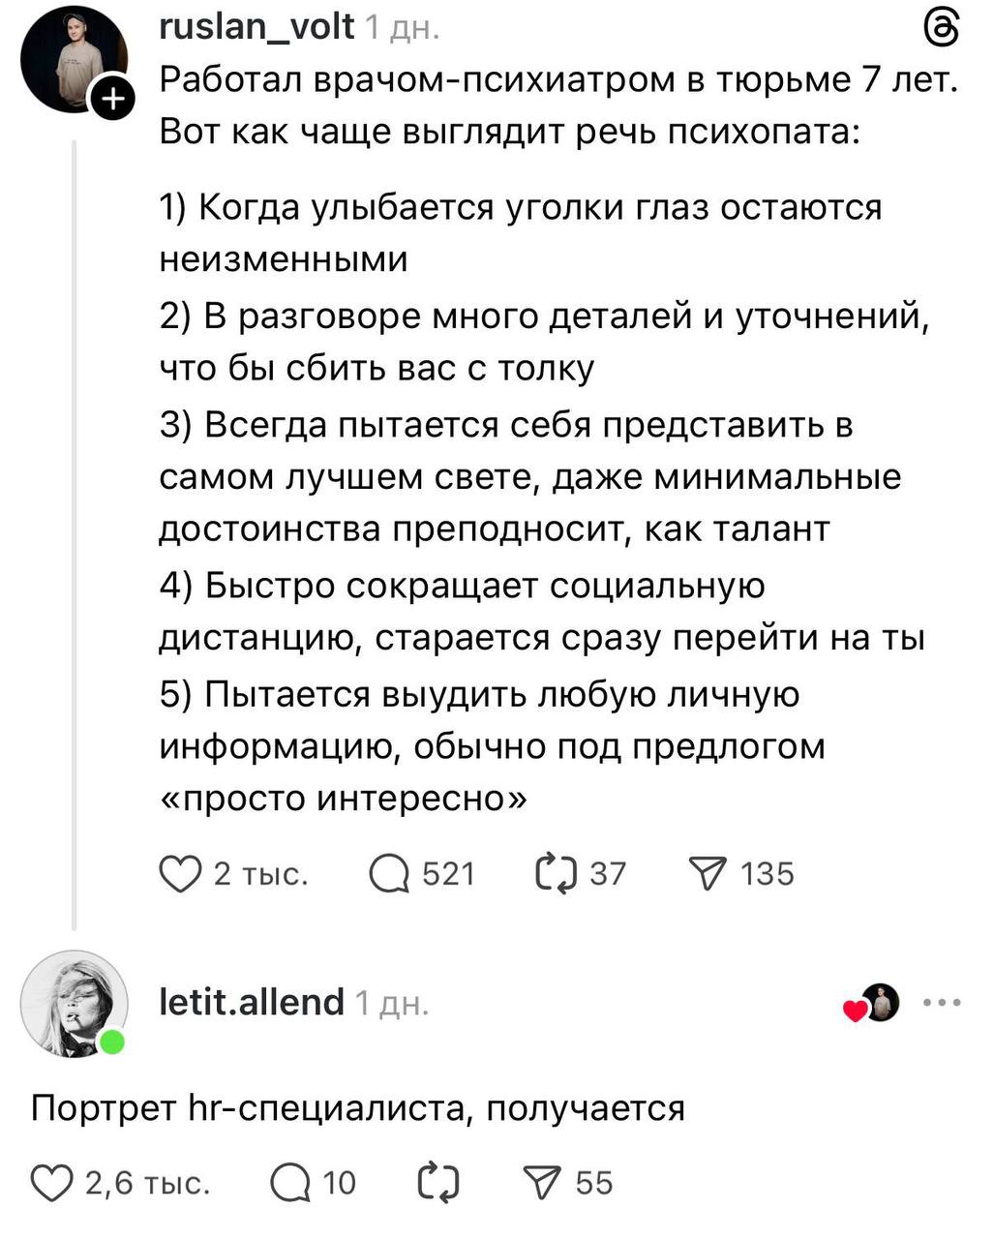Open ruslan_volt profile from username
This screenshot has height=1239, width=994.
pos(256,27)
